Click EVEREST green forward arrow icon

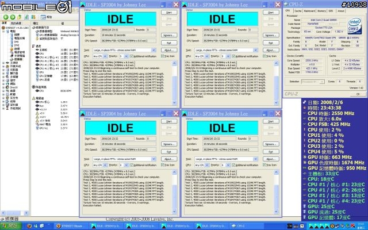[x=13, y=17]
